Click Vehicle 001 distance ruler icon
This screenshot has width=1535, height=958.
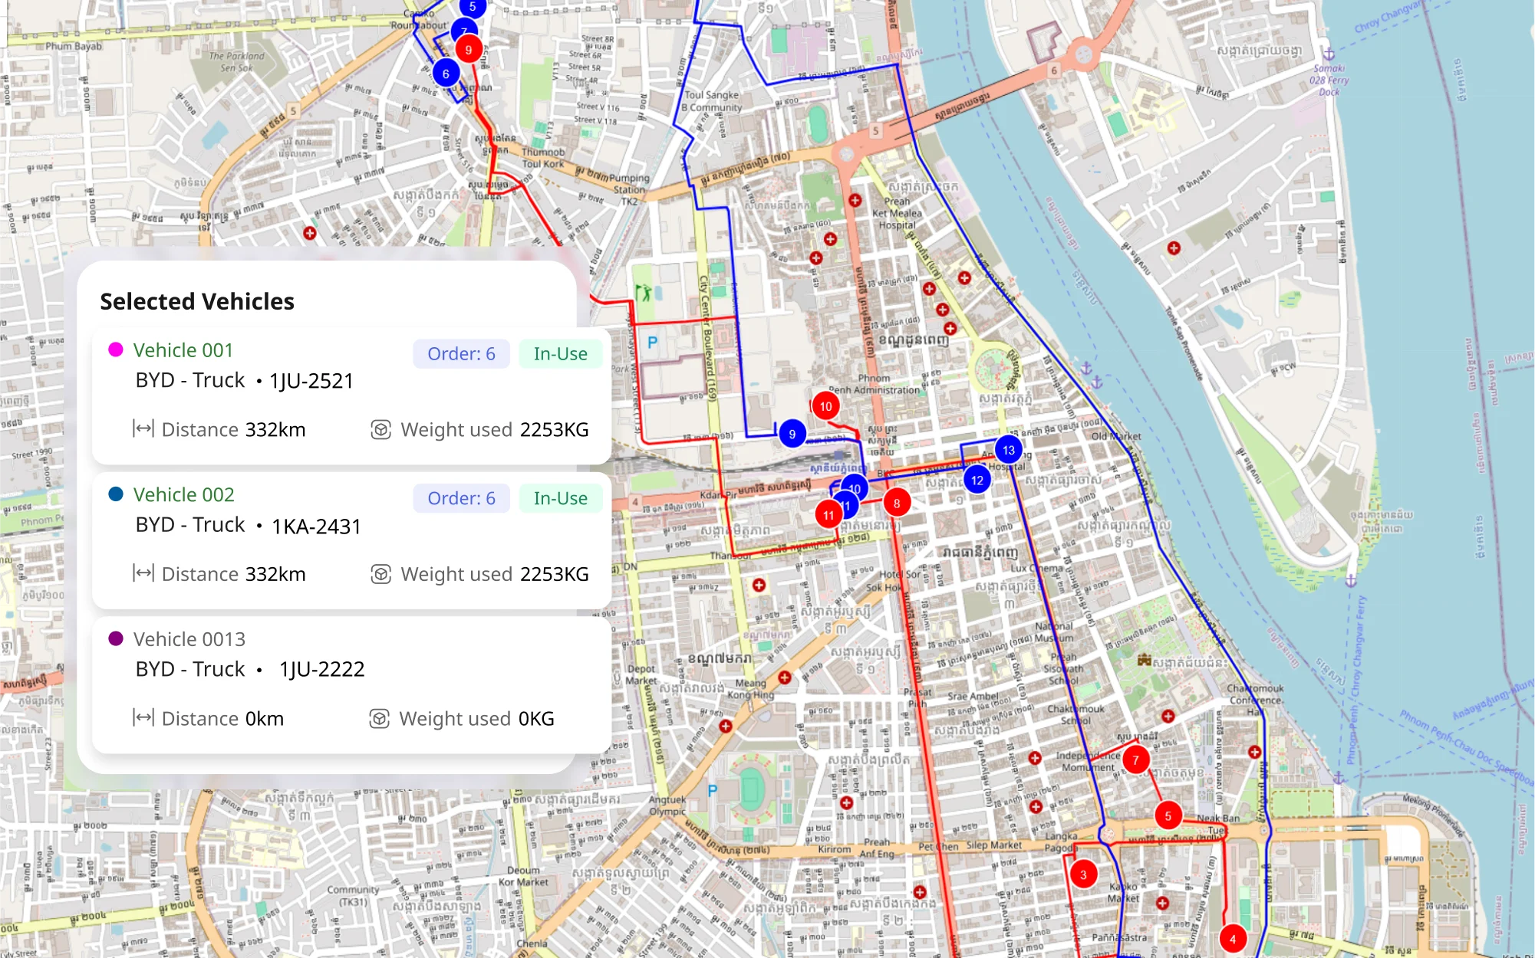pyautogui.click(x=143, y=428)
